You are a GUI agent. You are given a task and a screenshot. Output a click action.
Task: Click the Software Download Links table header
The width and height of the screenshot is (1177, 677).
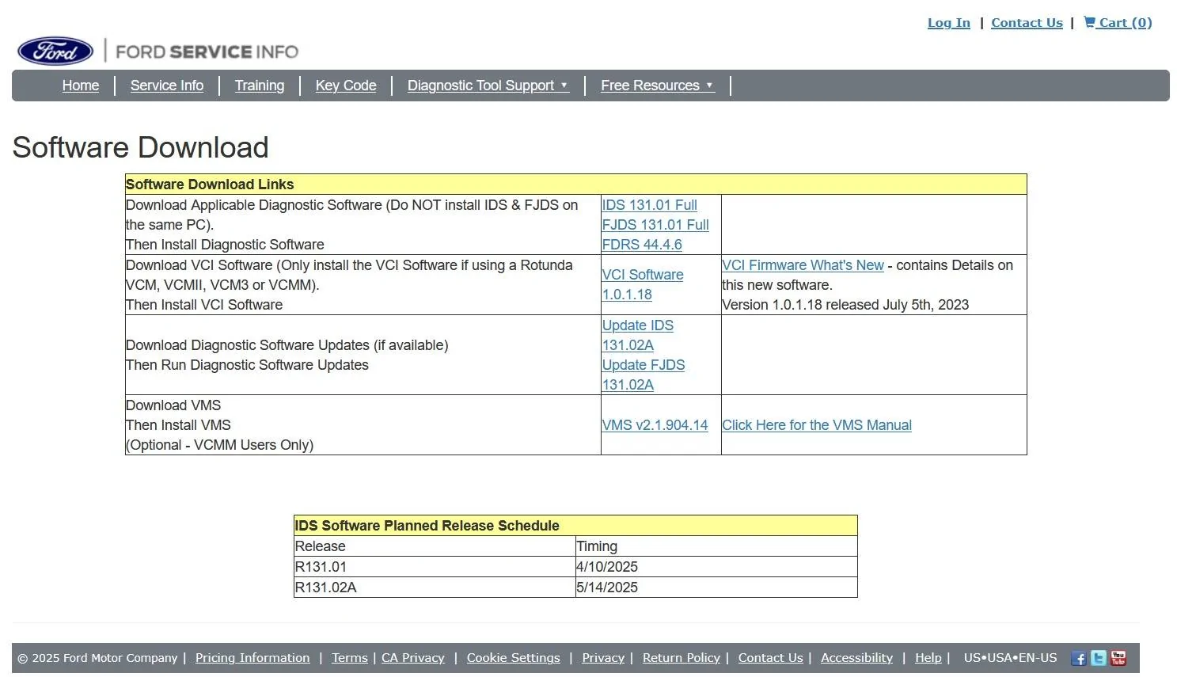pos(576,184)
